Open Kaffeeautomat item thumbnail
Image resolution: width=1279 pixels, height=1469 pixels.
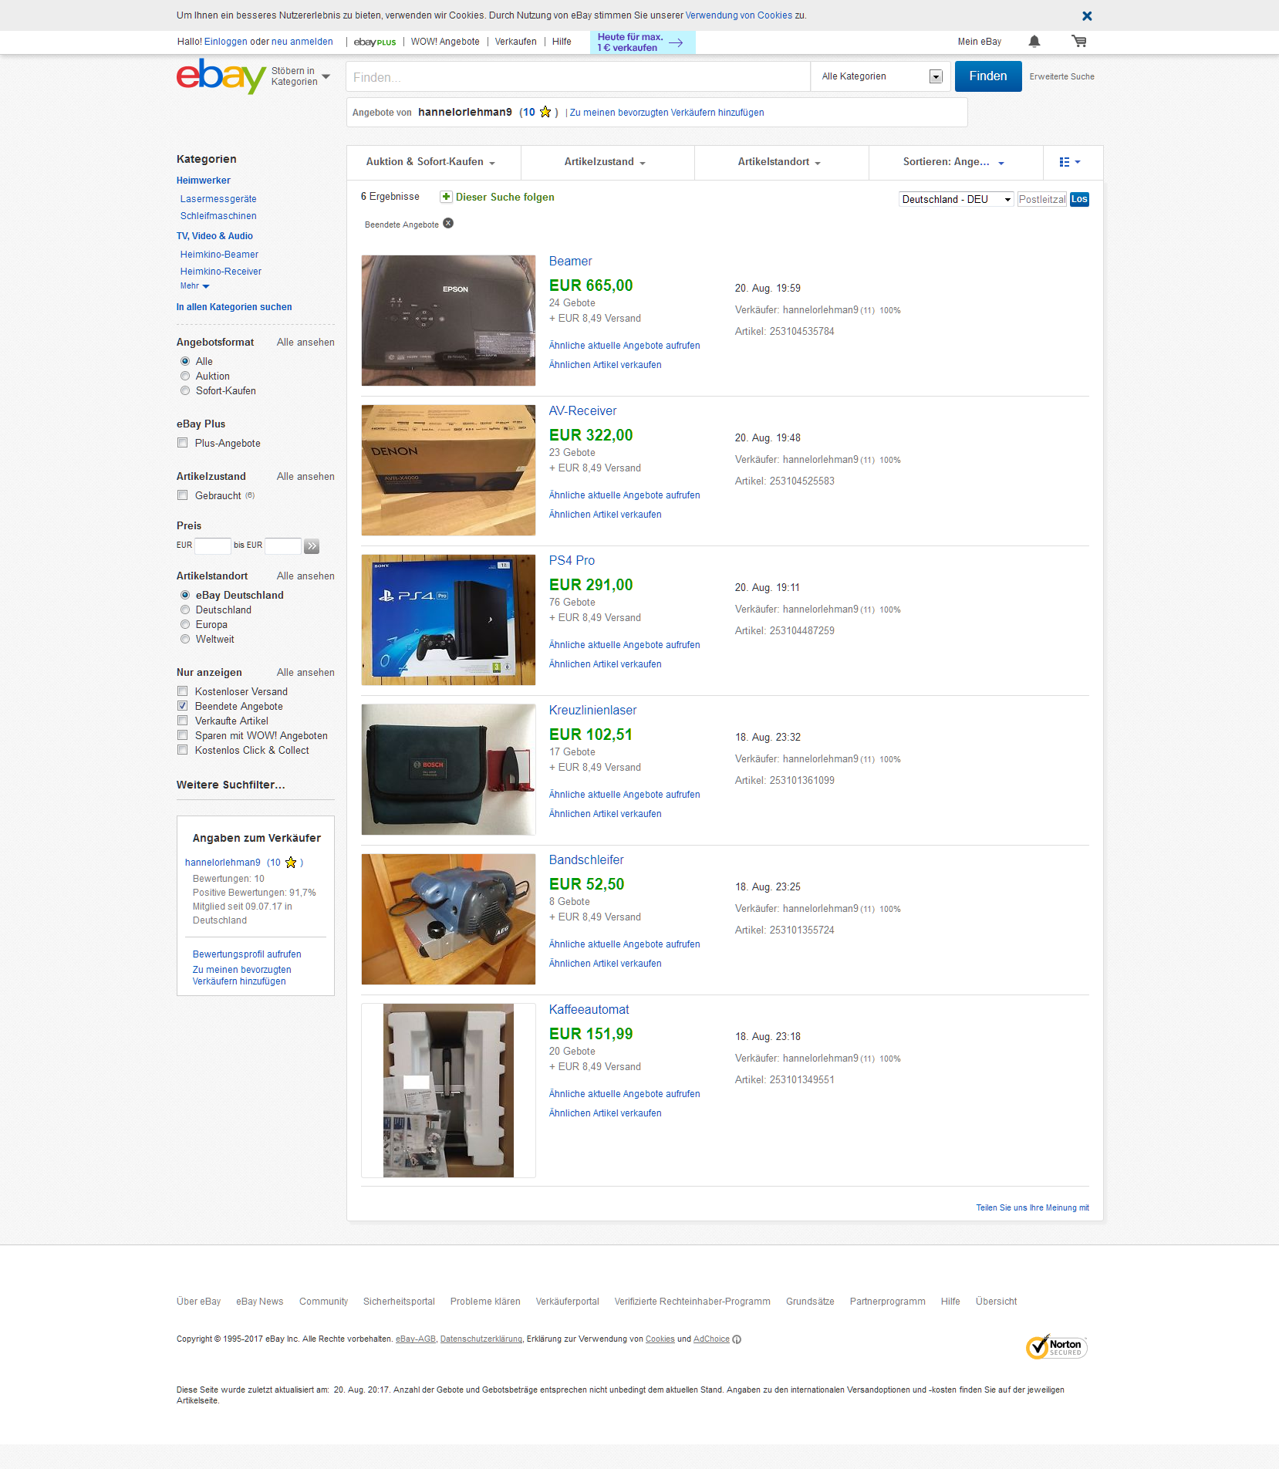[x=448, y=1090]
